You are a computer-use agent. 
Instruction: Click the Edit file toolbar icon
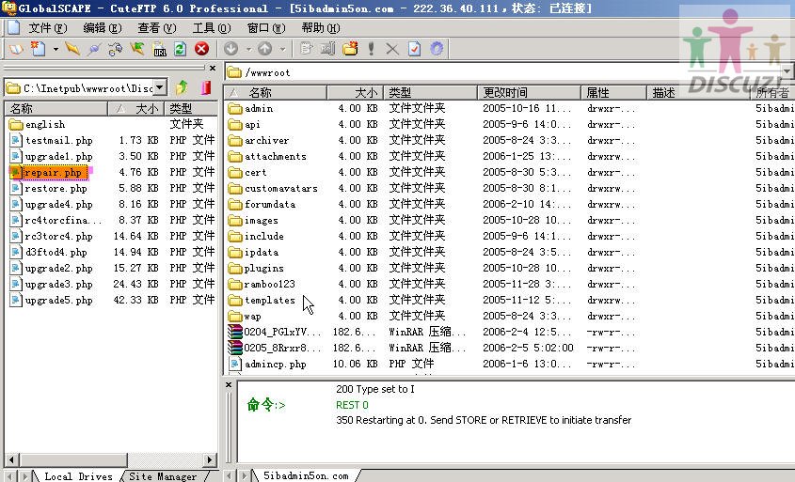pyautogui.click(x=306, y=49)
